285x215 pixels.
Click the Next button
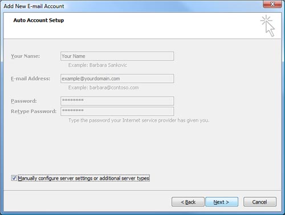(222, 202)
